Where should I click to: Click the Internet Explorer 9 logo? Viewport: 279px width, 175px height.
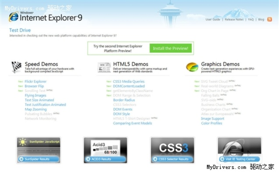point(46,17)
